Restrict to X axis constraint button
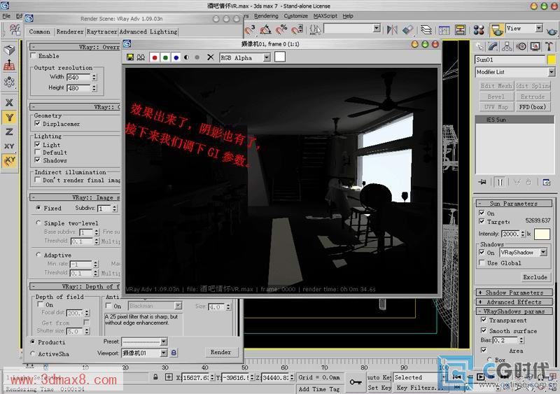560x394 pixels. [x=10, y=103]
